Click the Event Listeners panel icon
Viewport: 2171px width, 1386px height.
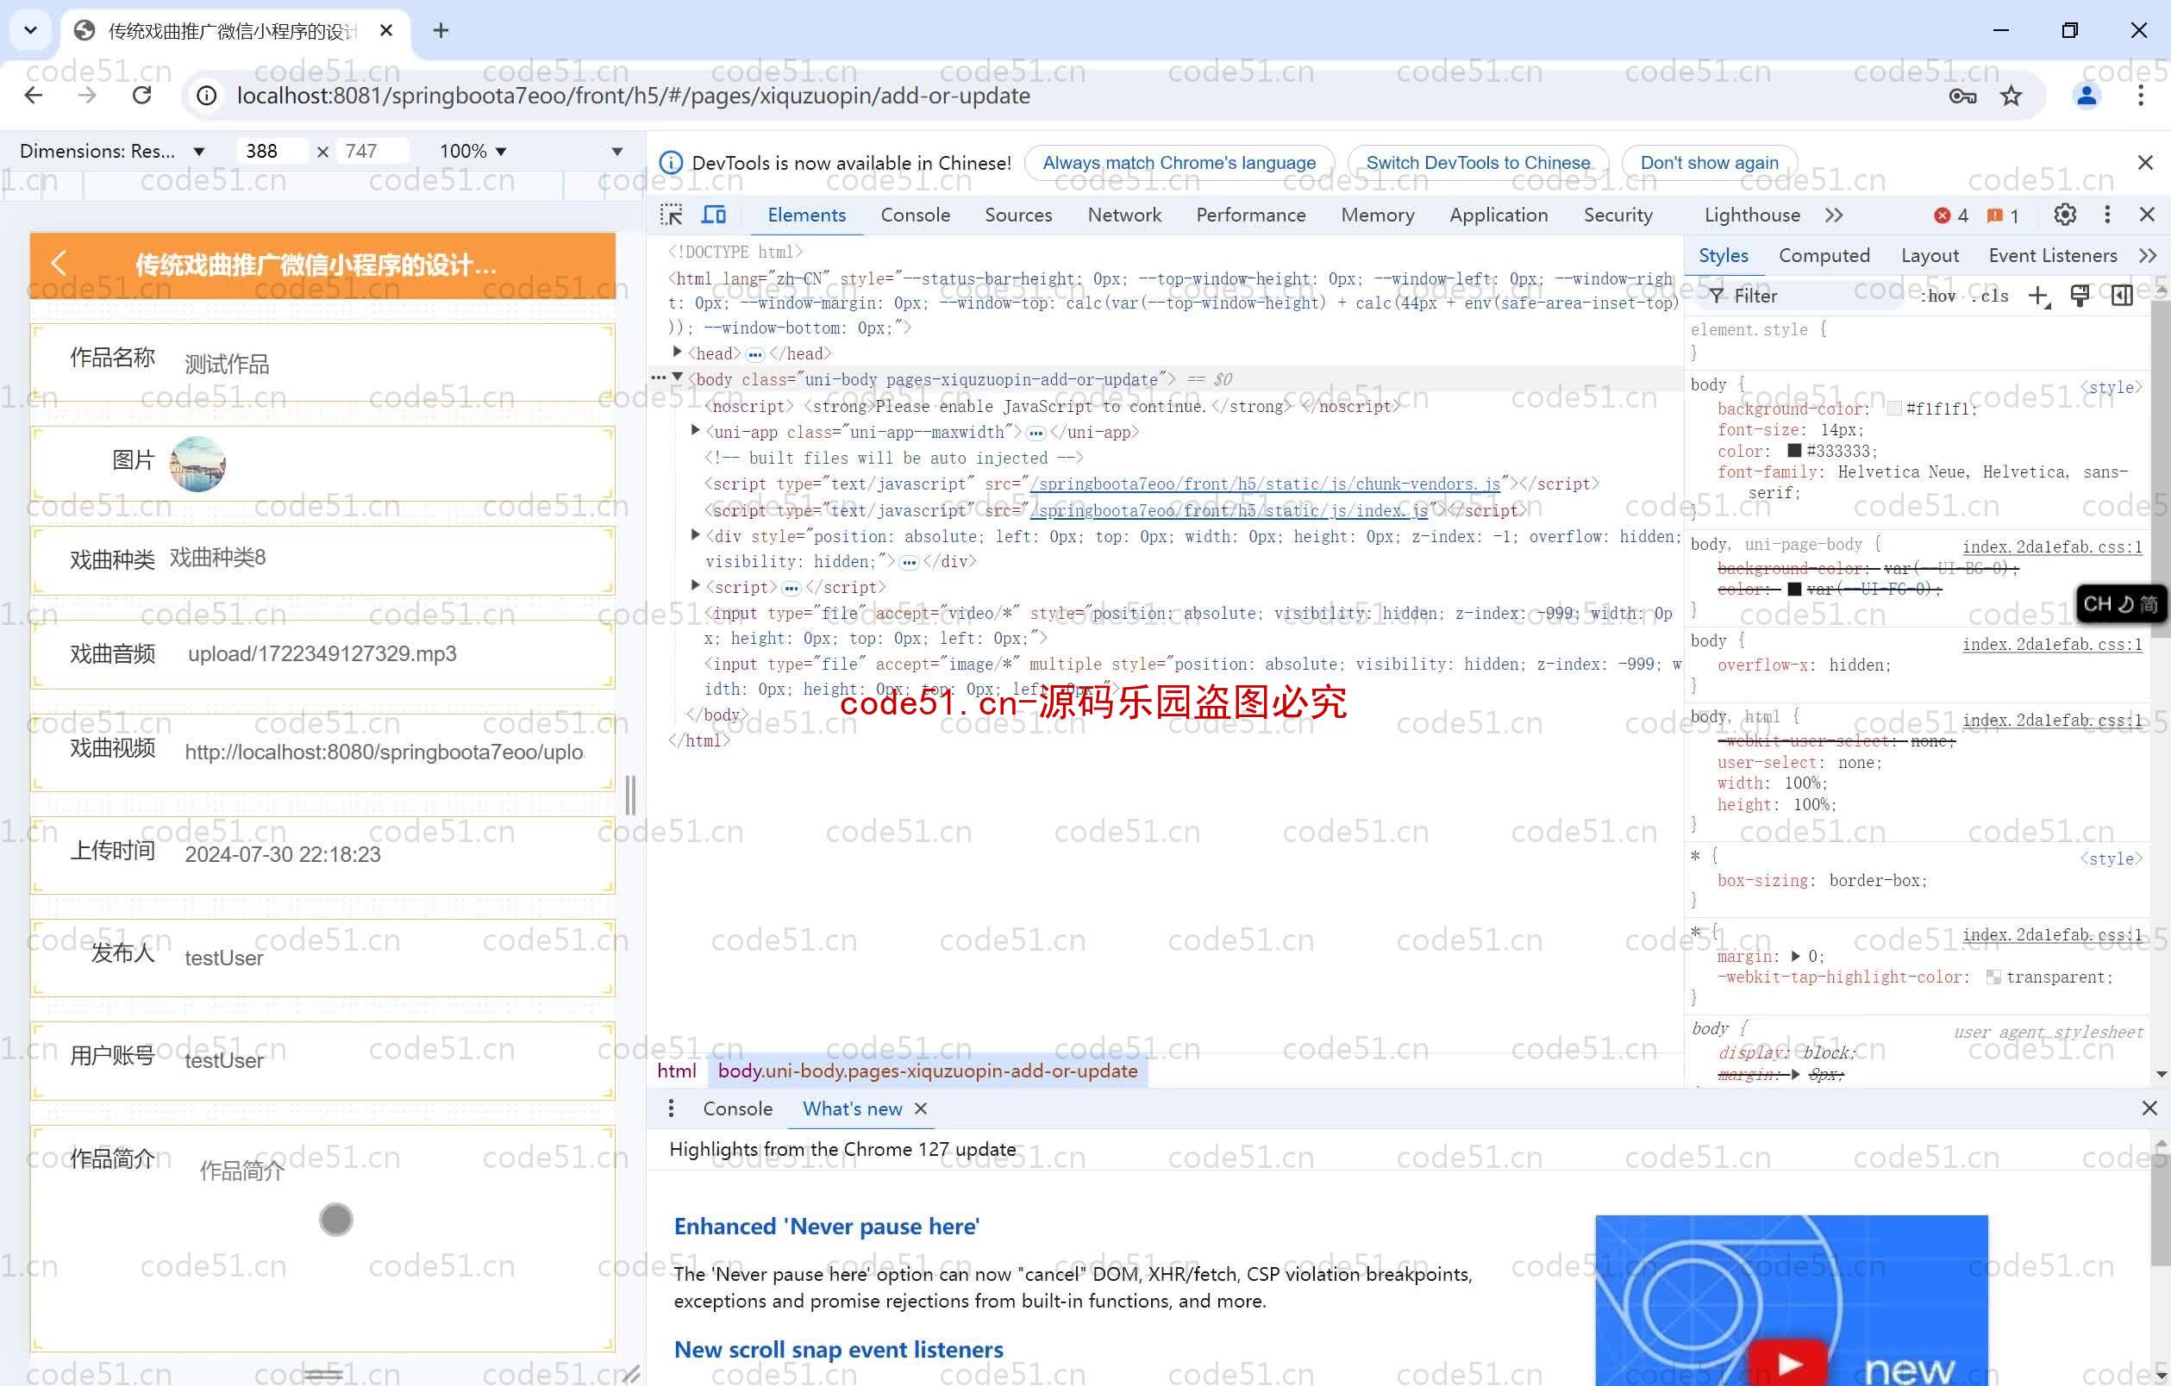2054,255
